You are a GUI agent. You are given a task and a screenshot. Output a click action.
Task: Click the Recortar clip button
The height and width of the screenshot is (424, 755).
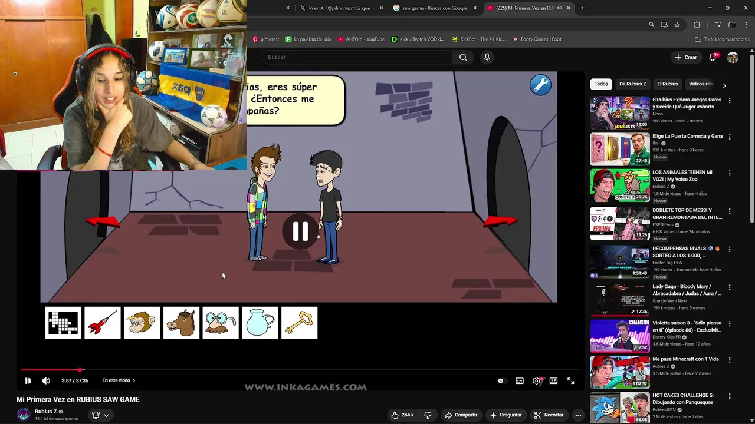click(x=549, y=415)
